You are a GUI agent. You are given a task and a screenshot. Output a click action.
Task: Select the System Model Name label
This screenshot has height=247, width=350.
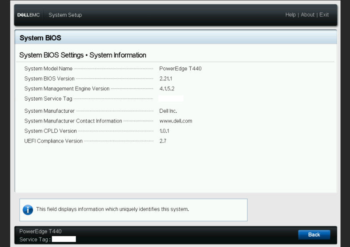click(x=48, y=69)
